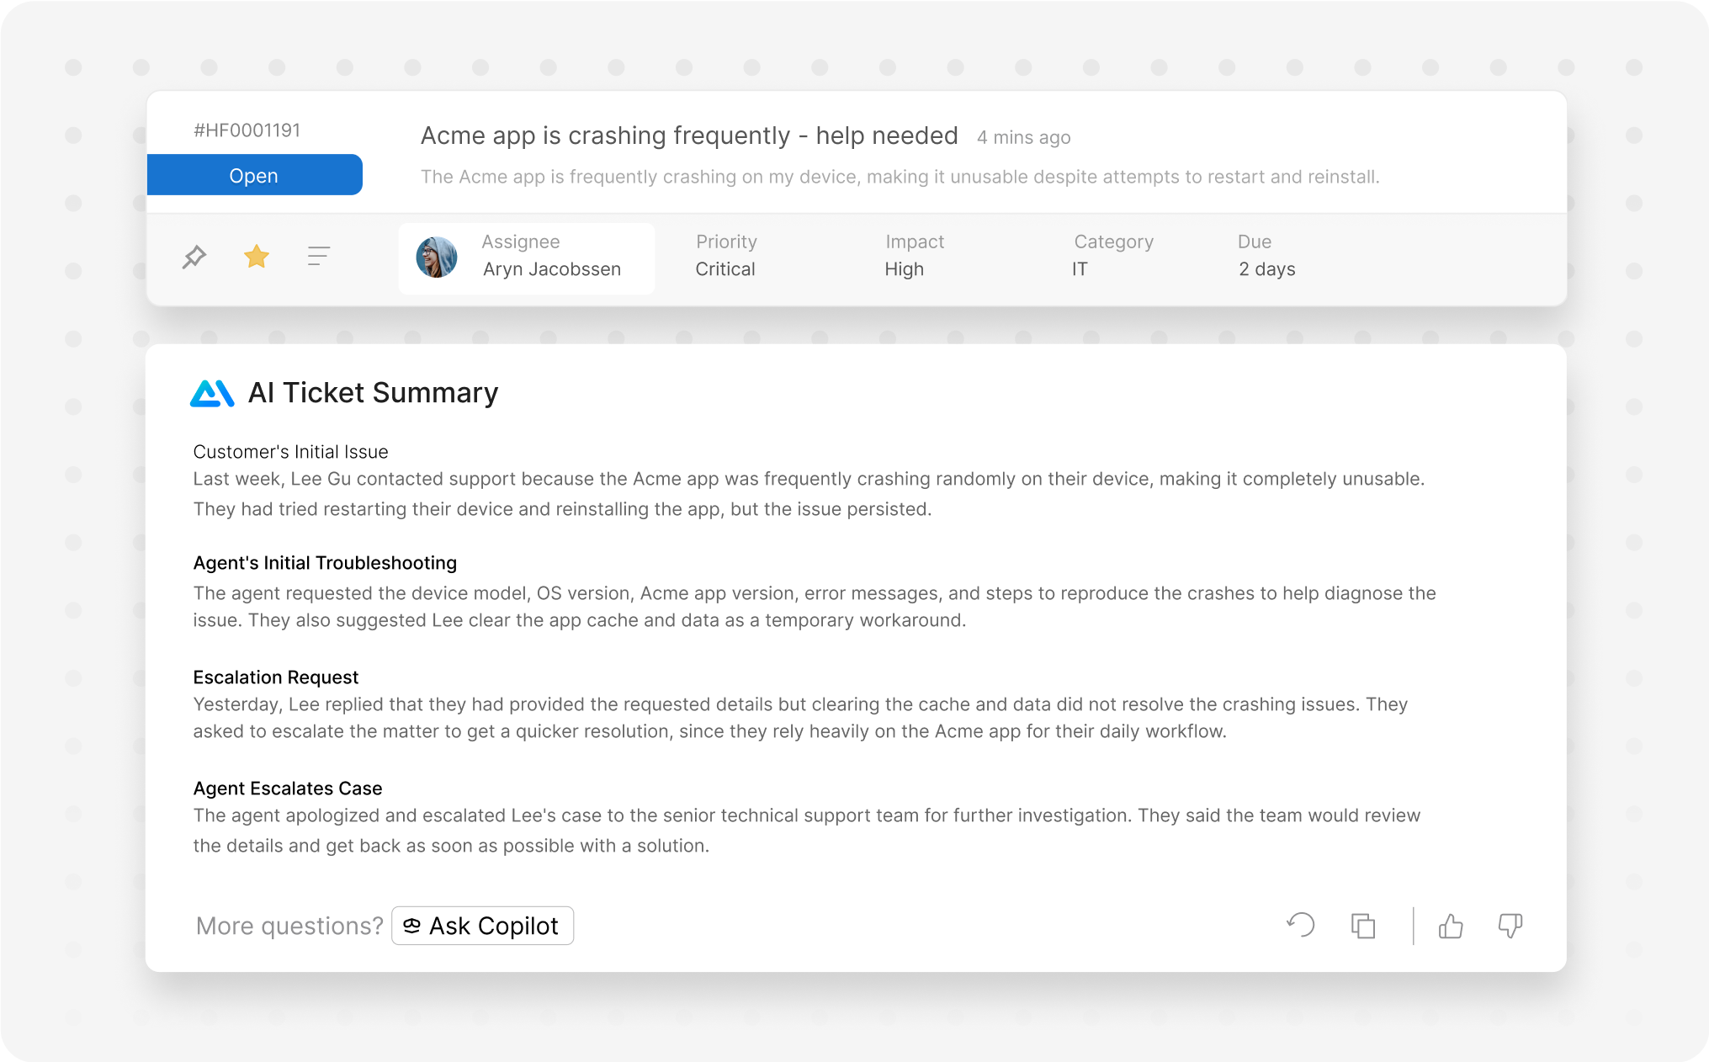Click the hamburger/menu lines icon
The height and width of the screenshot is (1062, 1709).
319,256
